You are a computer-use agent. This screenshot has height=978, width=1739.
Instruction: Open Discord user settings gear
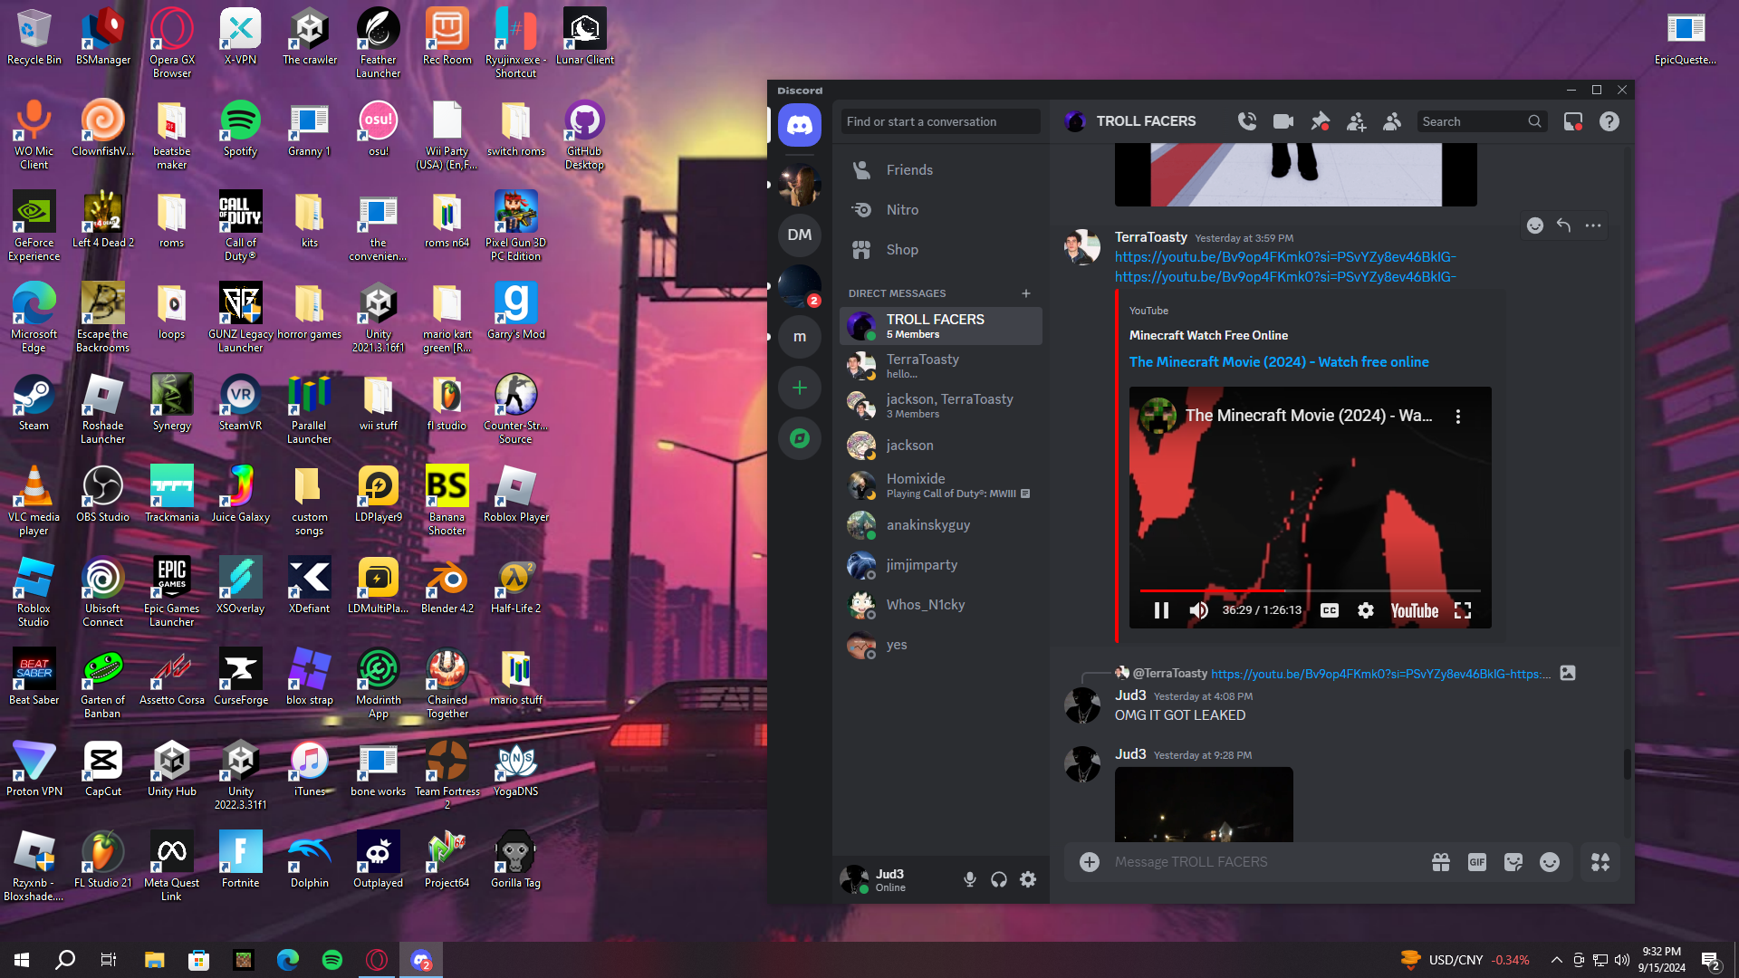[1028, 879]
